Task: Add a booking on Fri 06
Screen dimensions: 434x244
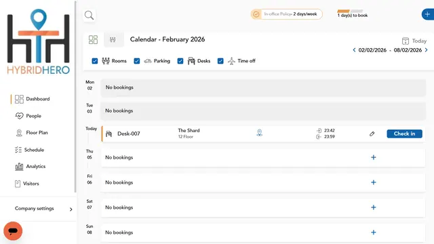Action: pyautogui.click(x=374, y=182)
